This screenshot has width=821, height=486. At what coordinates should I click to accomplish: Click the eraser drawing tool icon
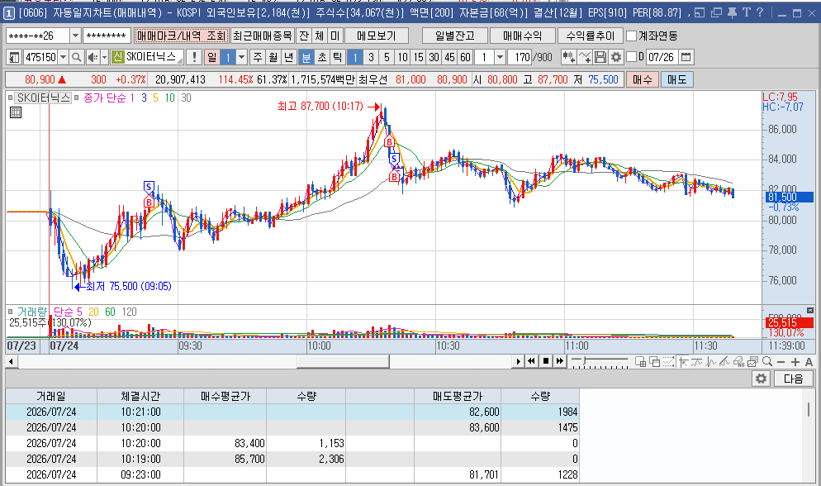click(738, 361)
